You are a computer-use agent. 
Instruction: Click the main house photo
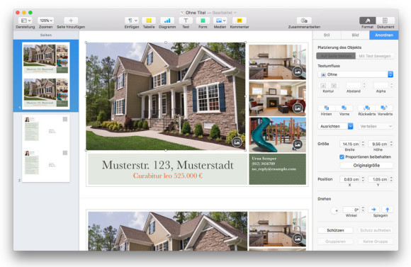tap(166, 96)
